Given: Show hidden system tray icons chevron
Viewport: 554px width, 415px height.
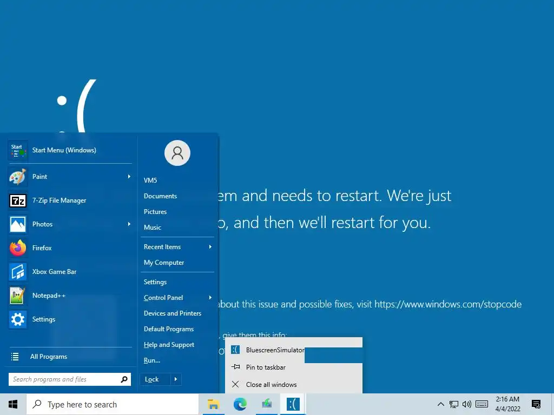Looking at the screenshot, I should (x=440, y=404).
